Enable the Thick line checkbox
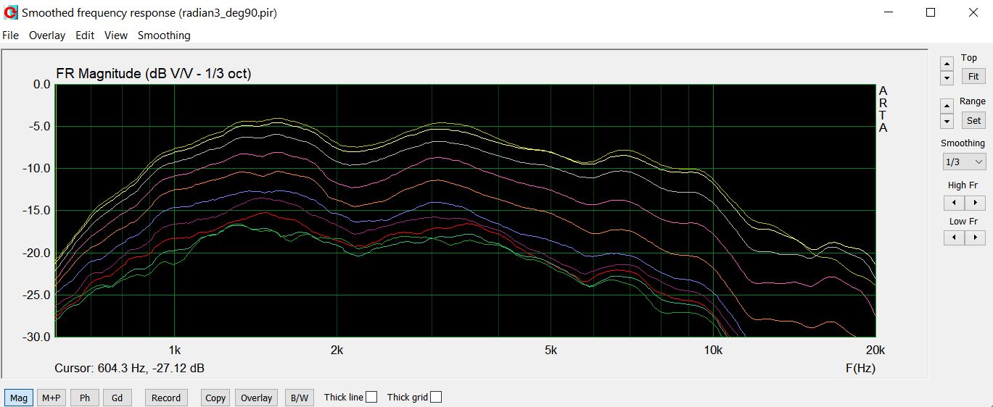The image size is (993, 407). click(x=371, y=397)
